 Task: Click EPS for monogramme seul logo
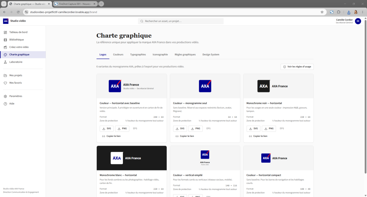pos(209,129)
